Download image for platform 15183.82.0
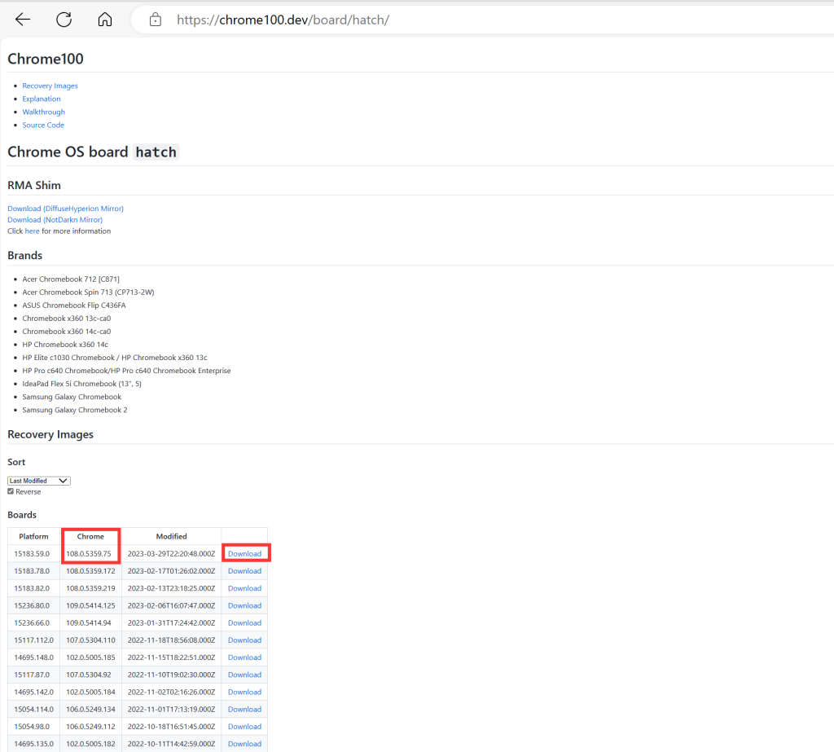Viewport: 834px width, 752px height. click(x=244, y=588)
